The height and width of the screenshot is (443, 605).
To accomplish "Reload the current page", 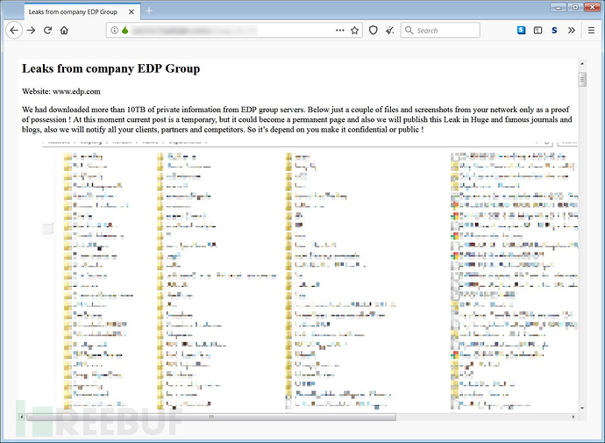I will [x=47, y=30].
